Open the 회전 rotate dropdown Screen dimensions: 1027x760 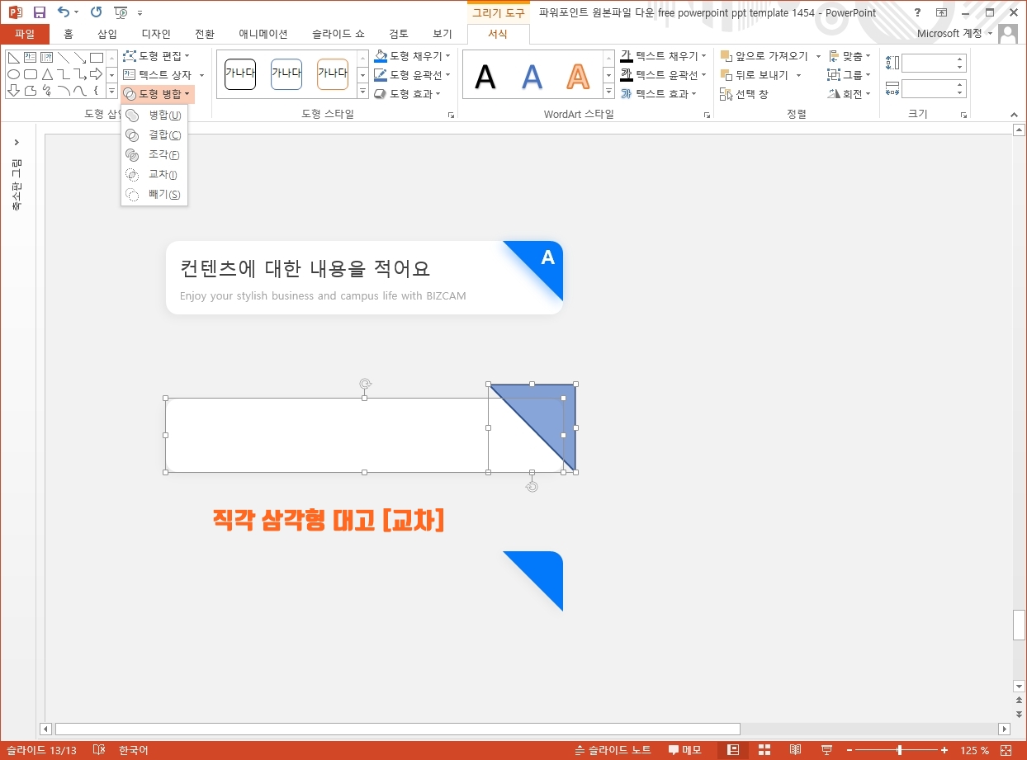(x=850, y=94)
